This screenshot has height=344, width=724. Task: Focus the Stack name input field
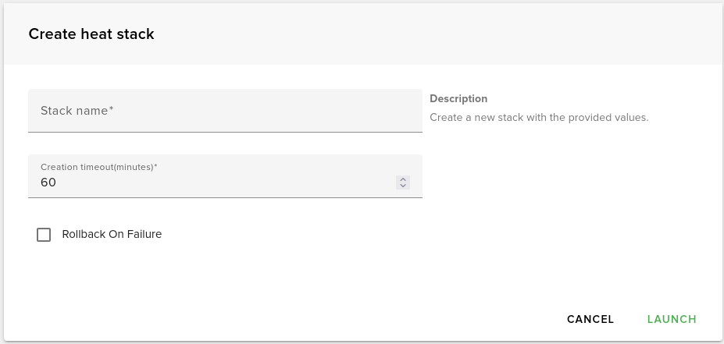click(x=225, y=111)
